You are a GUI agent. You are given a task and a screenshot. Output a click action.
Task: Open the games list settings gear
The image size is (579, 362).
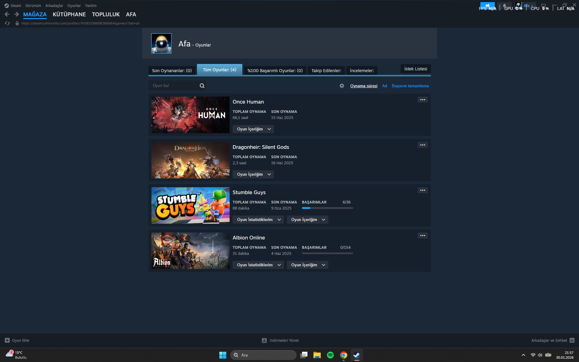click(342, 86)
